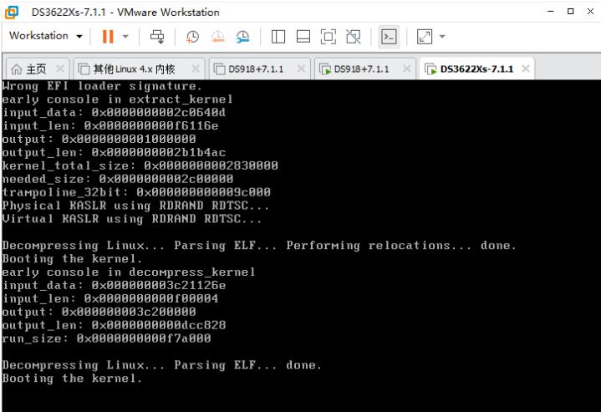Close the 其他 Linux 4.x 内核 tab
This screenshot has height=412, width=601.
[196, 69]
